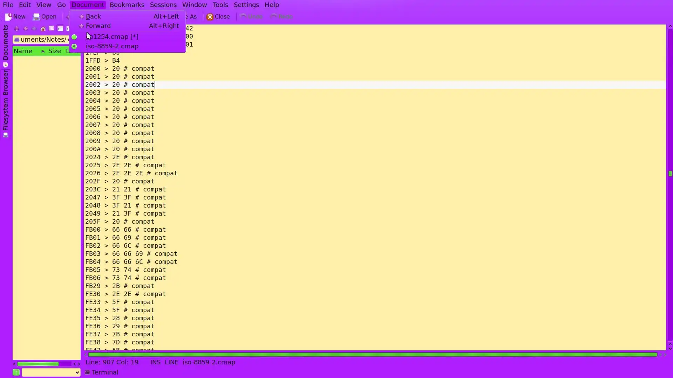Click the Open file toolbar icon
Image resolution: width=673 pixels, height=378 pixels.
(36, 17)
